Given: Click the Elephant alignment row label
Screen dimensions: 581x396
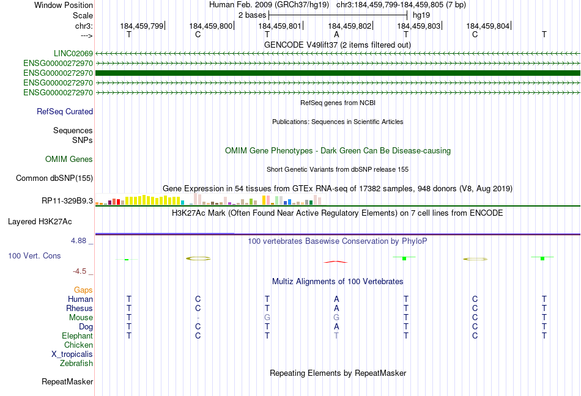Looking at the screenshot, I should 78,335.
